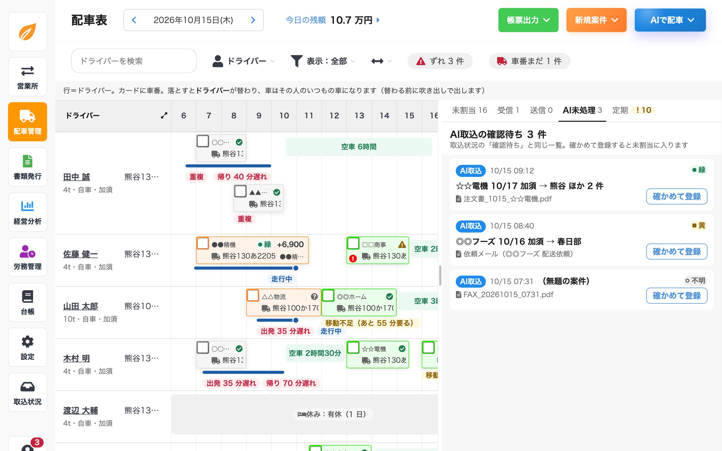The width and height of the screenshot is (722, 451).
Task: Switch to the 定期 tab
Action: [x=633, y=110]
